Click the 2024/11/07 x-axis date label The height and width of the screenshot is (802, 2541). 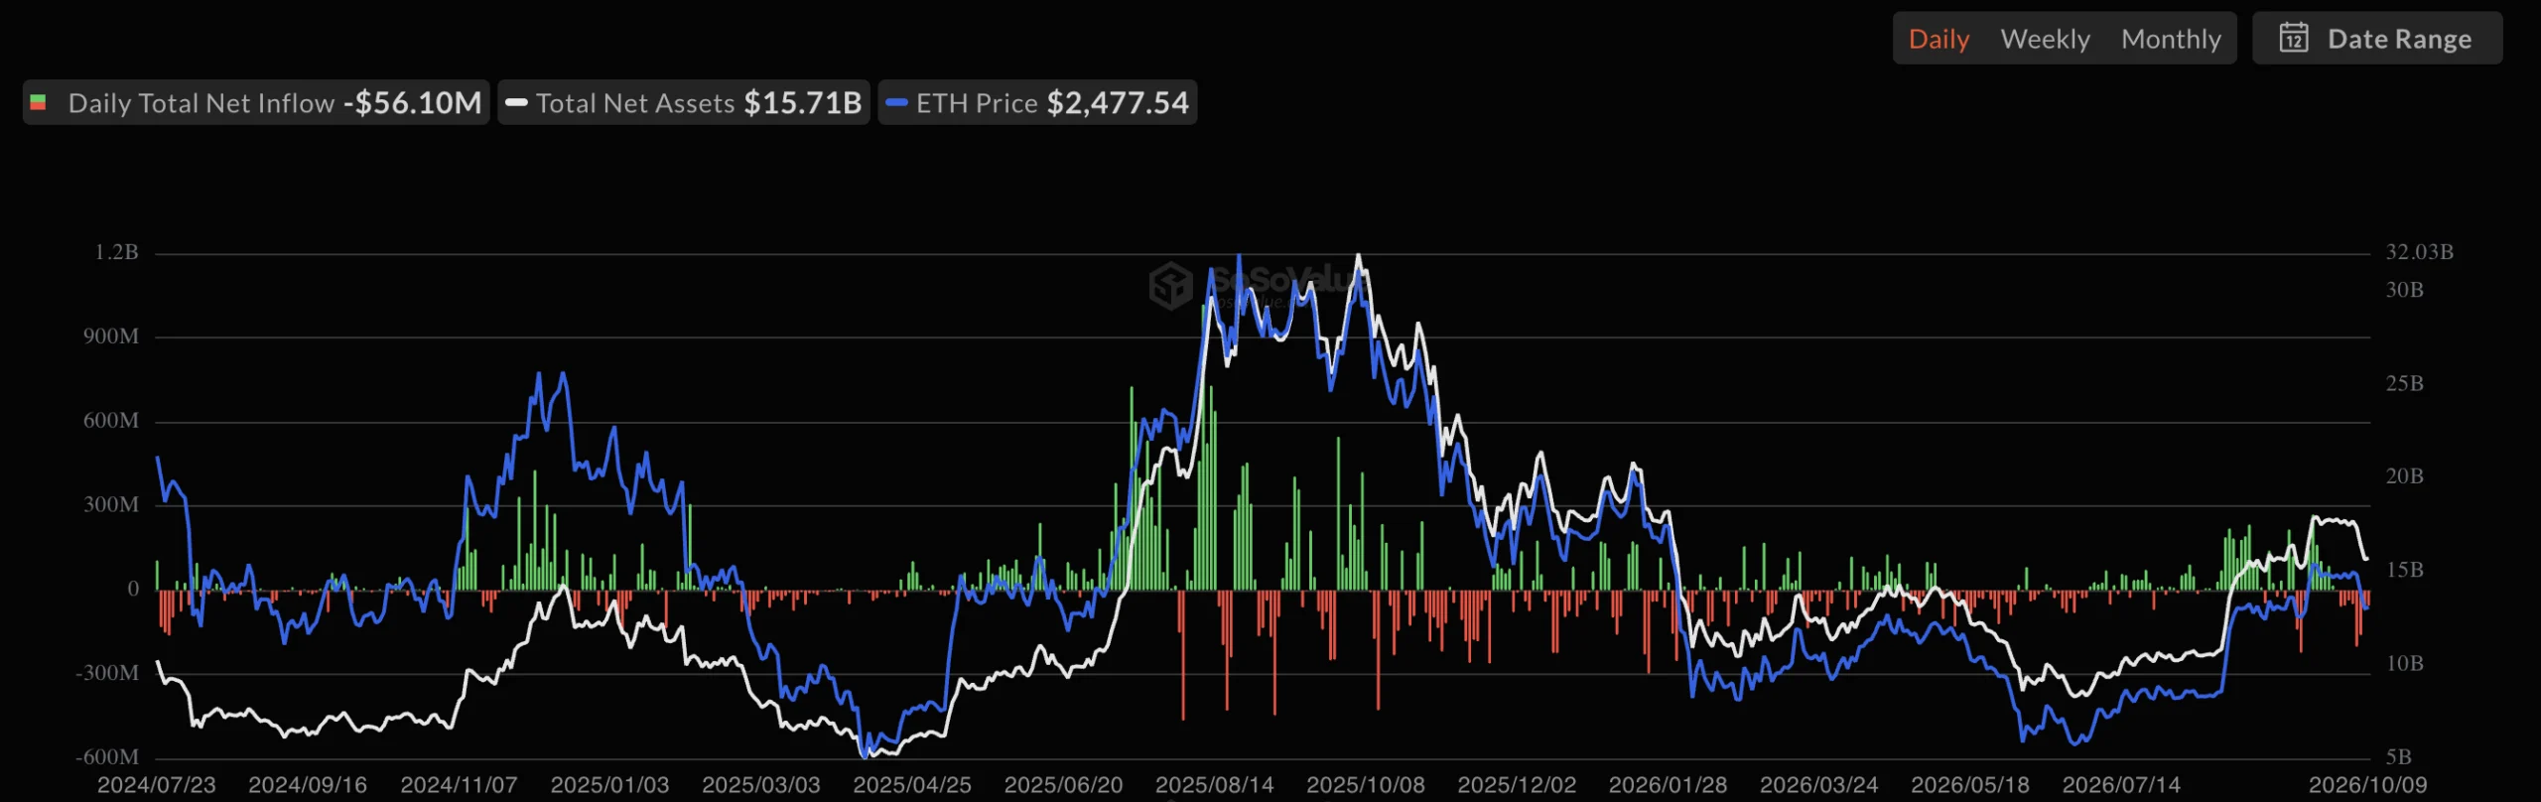coord(459,784)
